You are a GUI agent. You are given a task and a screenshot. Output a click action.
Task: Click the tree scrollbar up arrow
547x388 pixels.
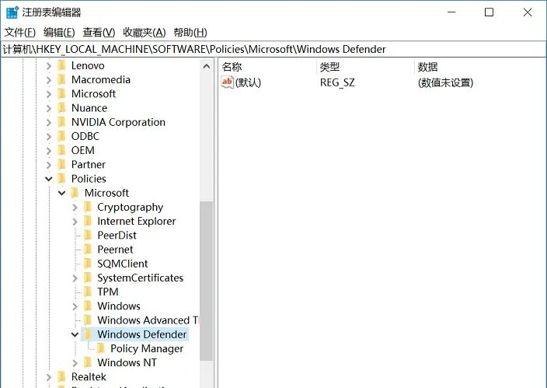click(207, 66)
